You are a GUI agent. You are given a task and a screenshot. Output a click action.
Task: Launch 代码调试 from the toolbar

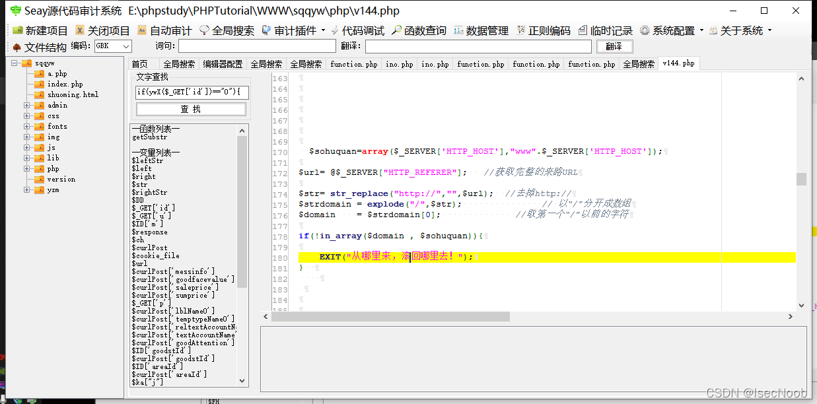[x=357, y=30]
